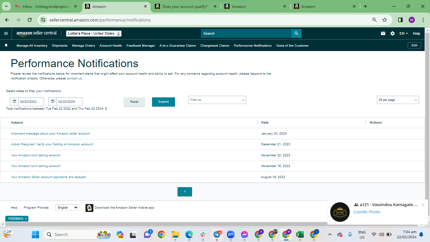Switch to 'Does your account qualify?' tab
Screen dimensions: 430x242
pos(186,6)
